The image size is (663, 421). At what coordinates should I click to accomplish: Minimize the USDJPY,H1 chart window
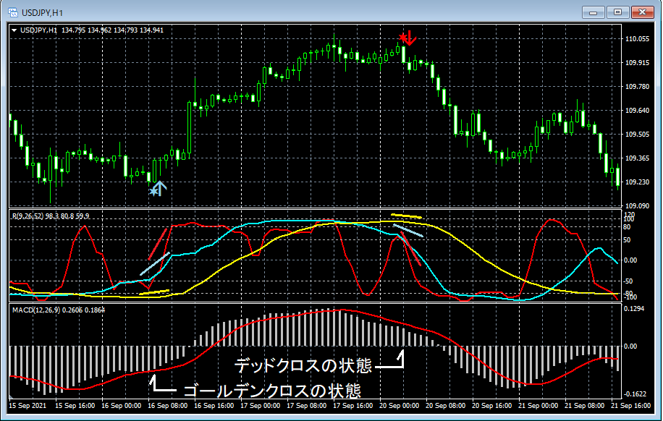[593, 12]
